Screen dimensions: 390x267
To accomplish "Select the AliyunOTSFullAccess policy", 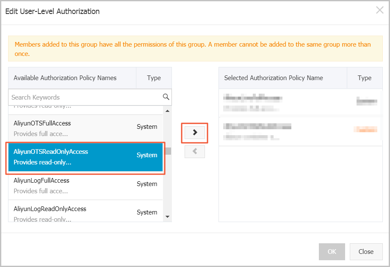I will (86, 128).
